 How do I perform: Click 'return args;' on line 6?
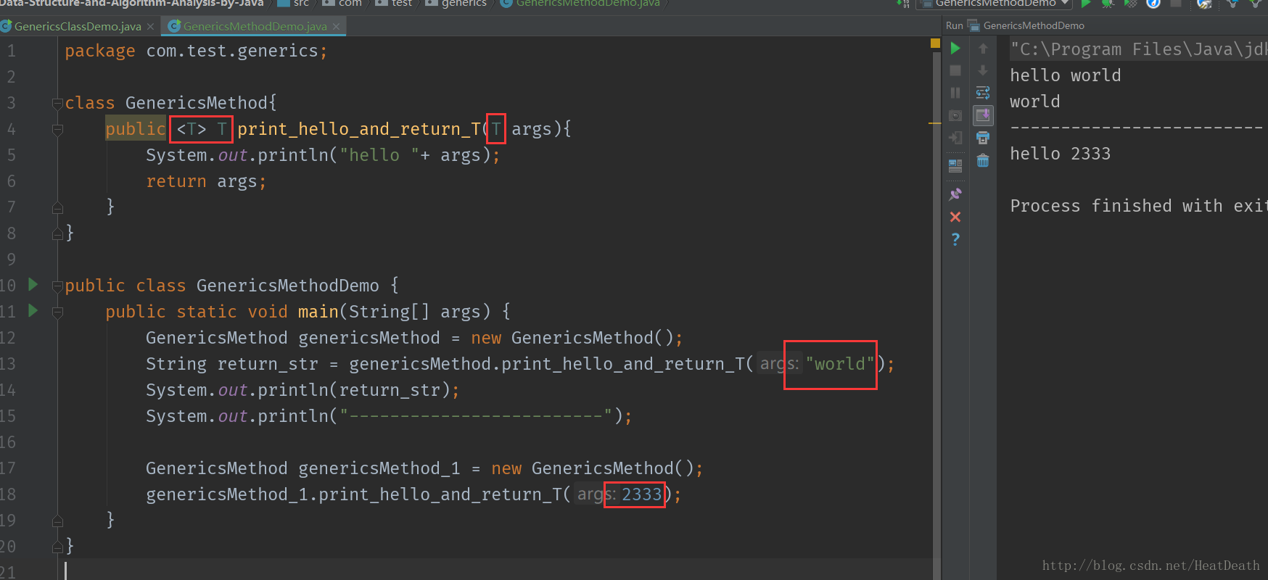[206, 181]
